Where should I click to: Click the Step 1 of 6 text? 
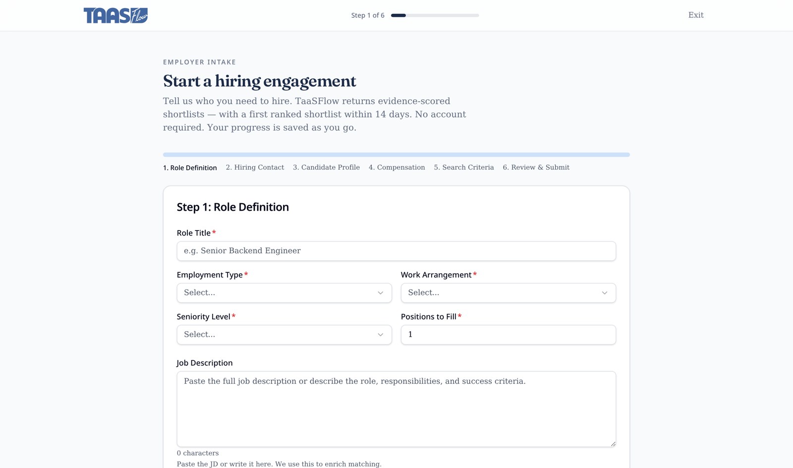pyautogui.click(x=368, y=15)
